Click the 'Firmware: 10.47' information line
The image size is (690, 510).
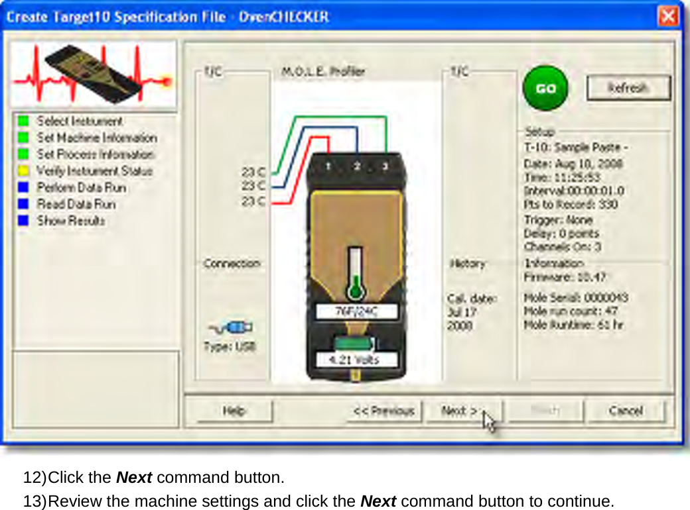(565, 277)
